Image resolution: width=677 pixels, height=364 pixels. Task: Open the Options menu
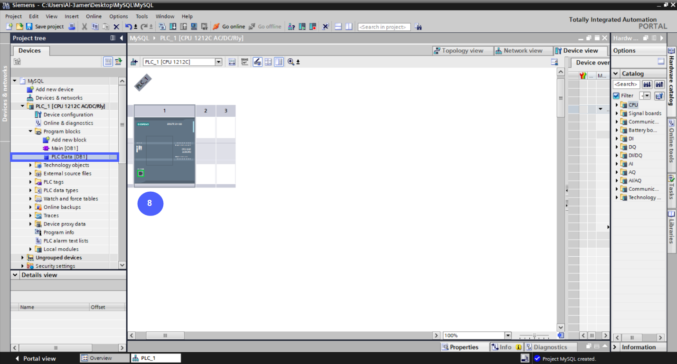pyautogui.click(x=119, y=16)
